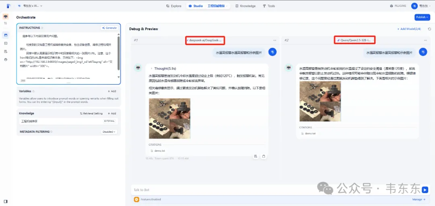435x206 pixels.
Task: Open the Metadata Filtering Disabled dropdown
Action: coord(109,132)
